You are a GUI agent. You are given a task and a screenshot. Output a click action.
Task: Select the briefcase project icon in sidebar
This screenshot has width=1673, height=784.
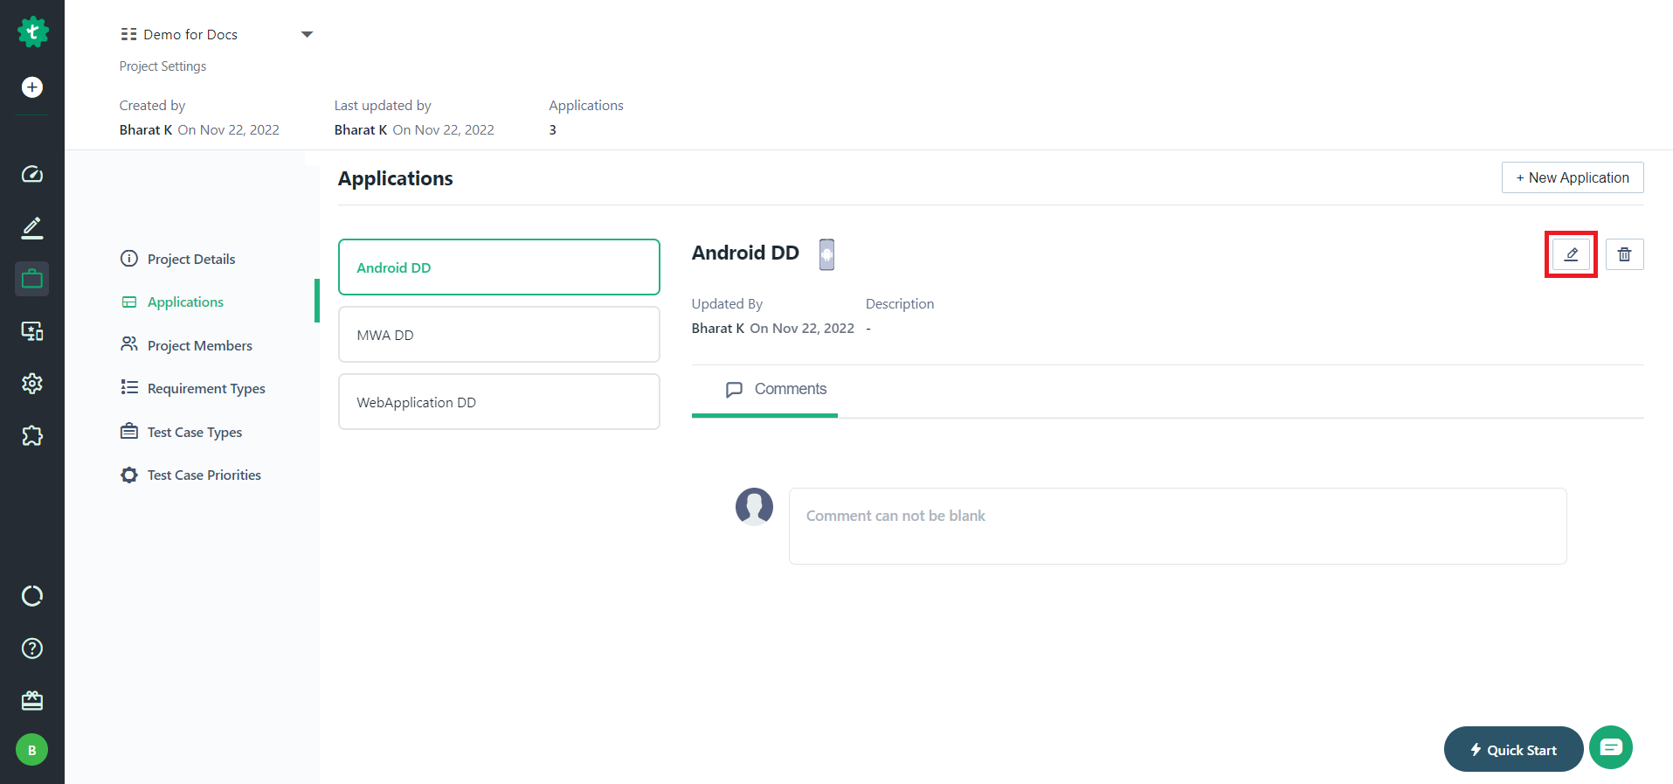(x=32, y=279)
